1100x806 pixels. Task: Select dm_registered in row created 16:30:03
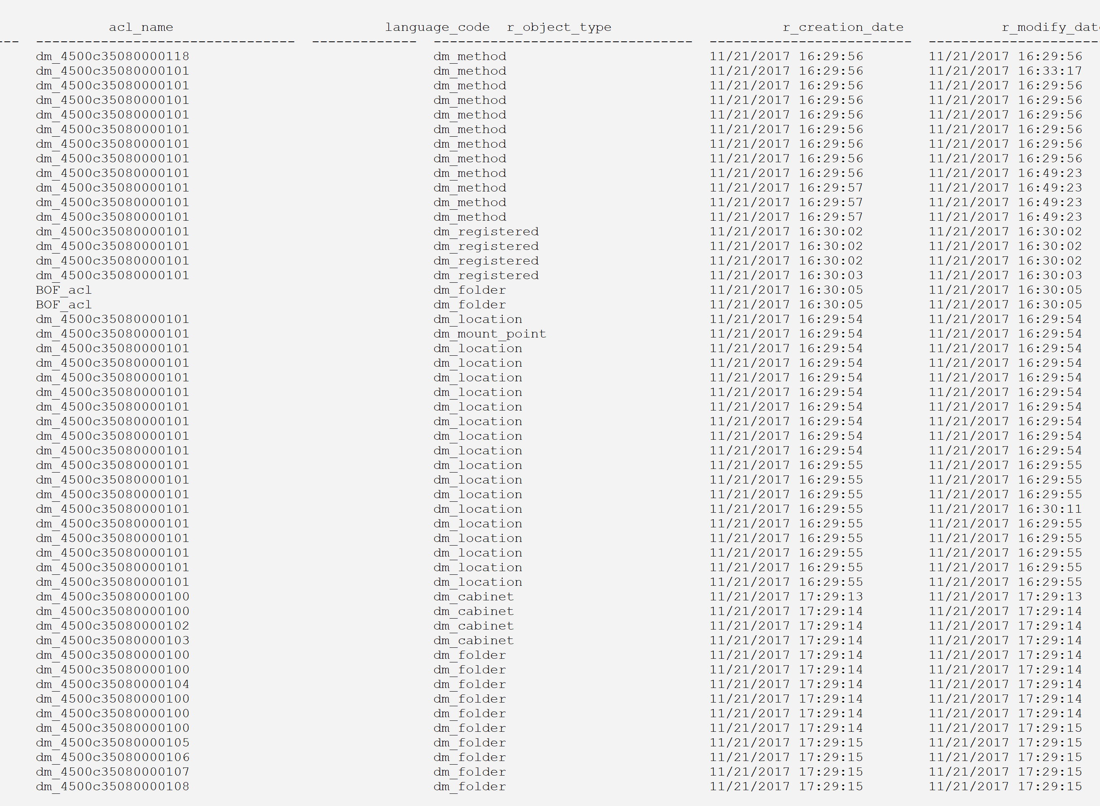[486, 276]
